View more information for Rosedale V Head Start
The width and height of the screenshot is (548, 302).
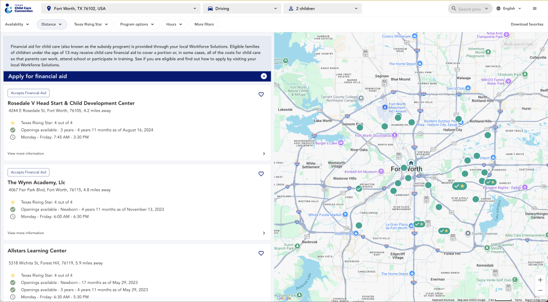[x=26, y=153]
